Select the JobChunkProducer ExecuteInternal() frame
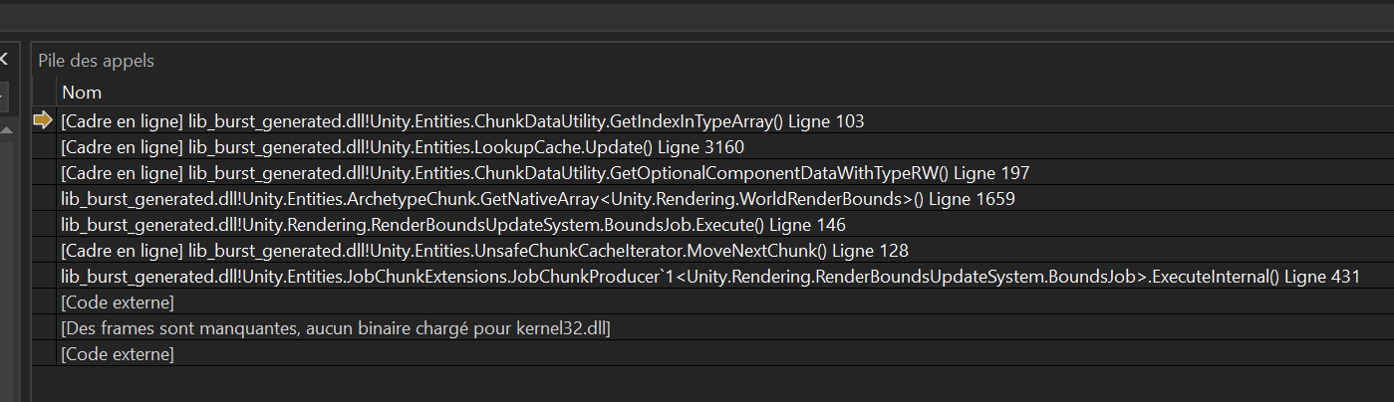 click(709, 277)
